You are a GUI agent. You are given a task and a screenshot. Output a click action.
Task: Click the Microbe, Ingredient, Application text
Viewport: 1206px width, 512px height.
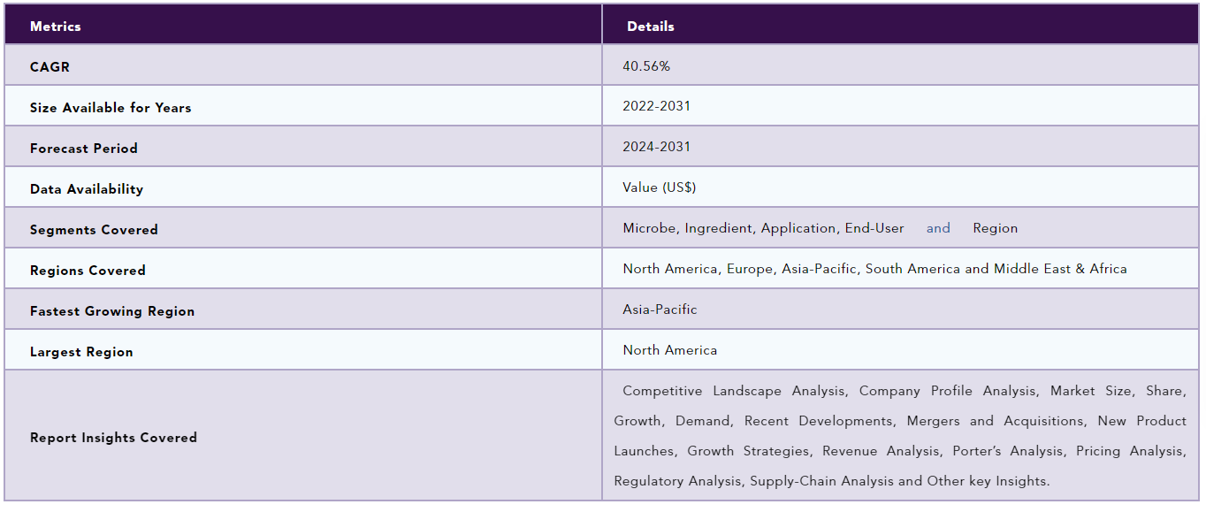729,228
